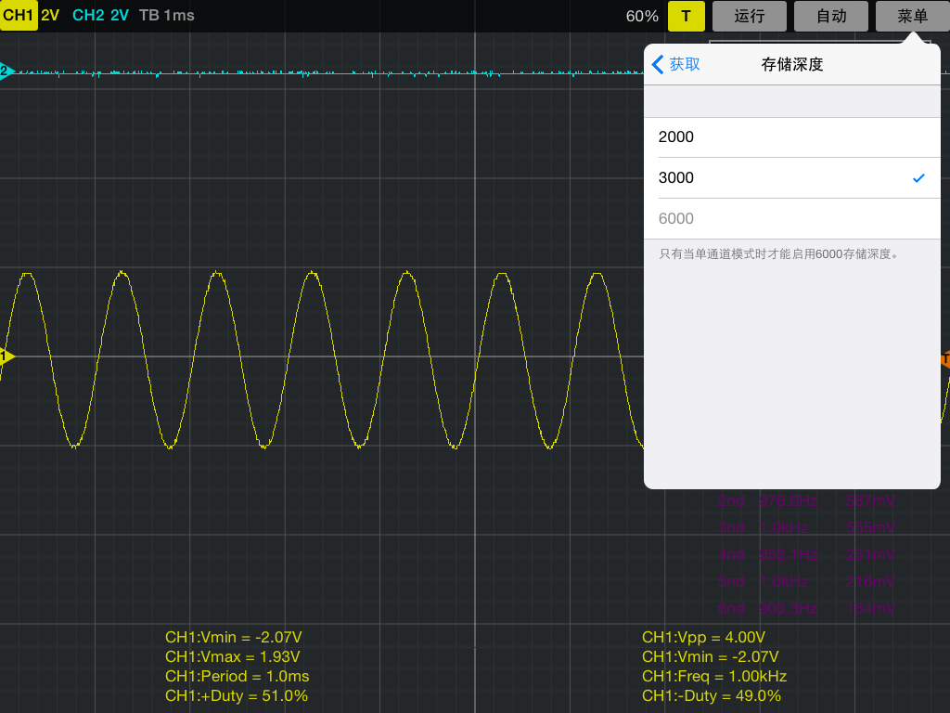Image resolution: width=950 pixels, height=713 pixels.
Task: Open CH1 2V vertical scale setting
Action: [x=50, y=16]
